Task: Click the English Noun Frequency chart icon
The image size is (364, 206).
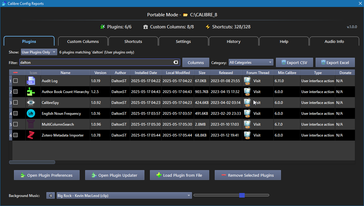Action: pyautogui.click(x=31, y=113)
